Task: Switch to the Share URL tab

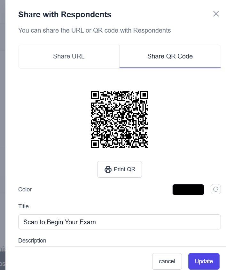Action: (68, 56)
